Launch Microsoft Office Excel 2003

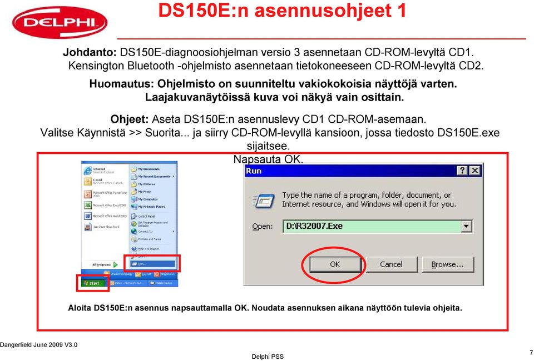(x=105, y=205)
